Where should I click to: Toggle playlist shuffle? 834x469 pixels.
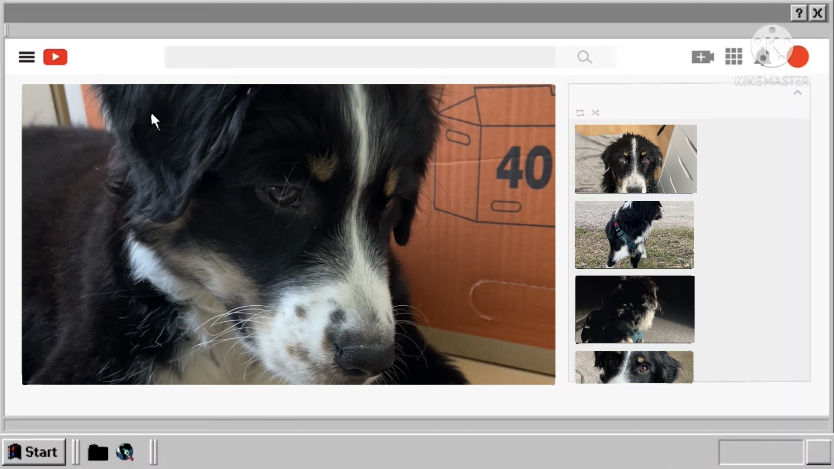pyautogui.click(x=595, y=113)
